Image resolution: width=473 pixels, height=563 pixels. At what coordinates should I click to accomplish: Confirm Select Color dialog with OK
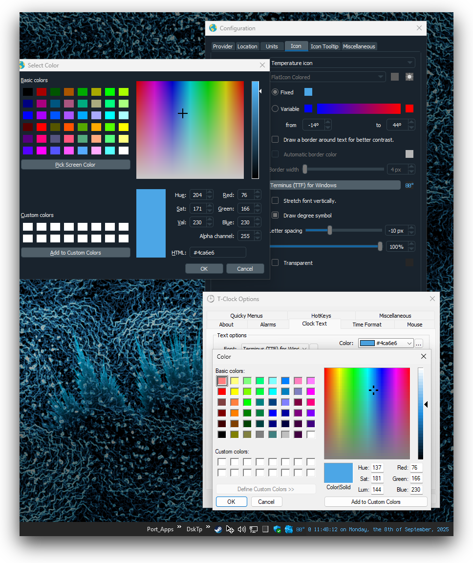[x=204, y=269]
